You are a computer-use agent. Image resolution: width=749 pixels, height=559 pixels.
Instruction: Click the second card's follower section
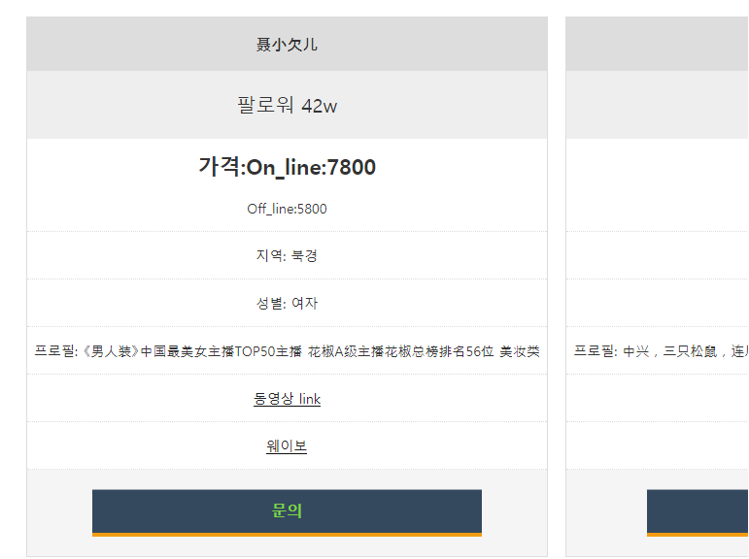(x=658, y=105)
